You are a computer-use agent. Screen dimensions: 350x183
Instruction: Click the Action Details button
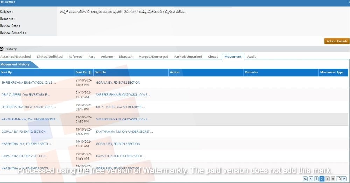click(337, 41)
